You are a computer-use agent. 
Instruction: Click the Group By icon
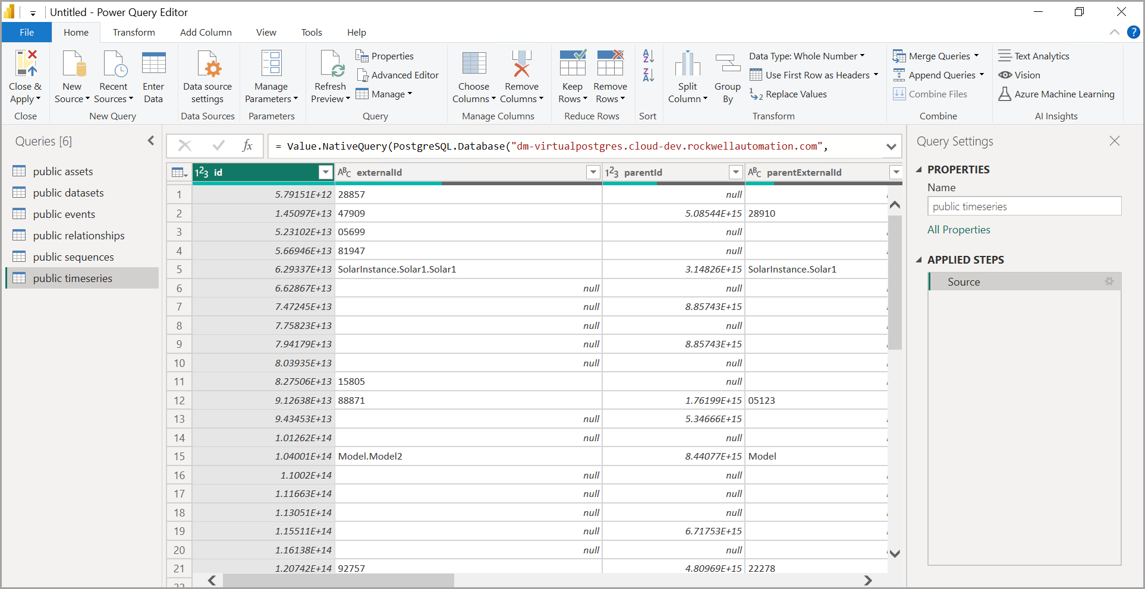coord(727,64)
